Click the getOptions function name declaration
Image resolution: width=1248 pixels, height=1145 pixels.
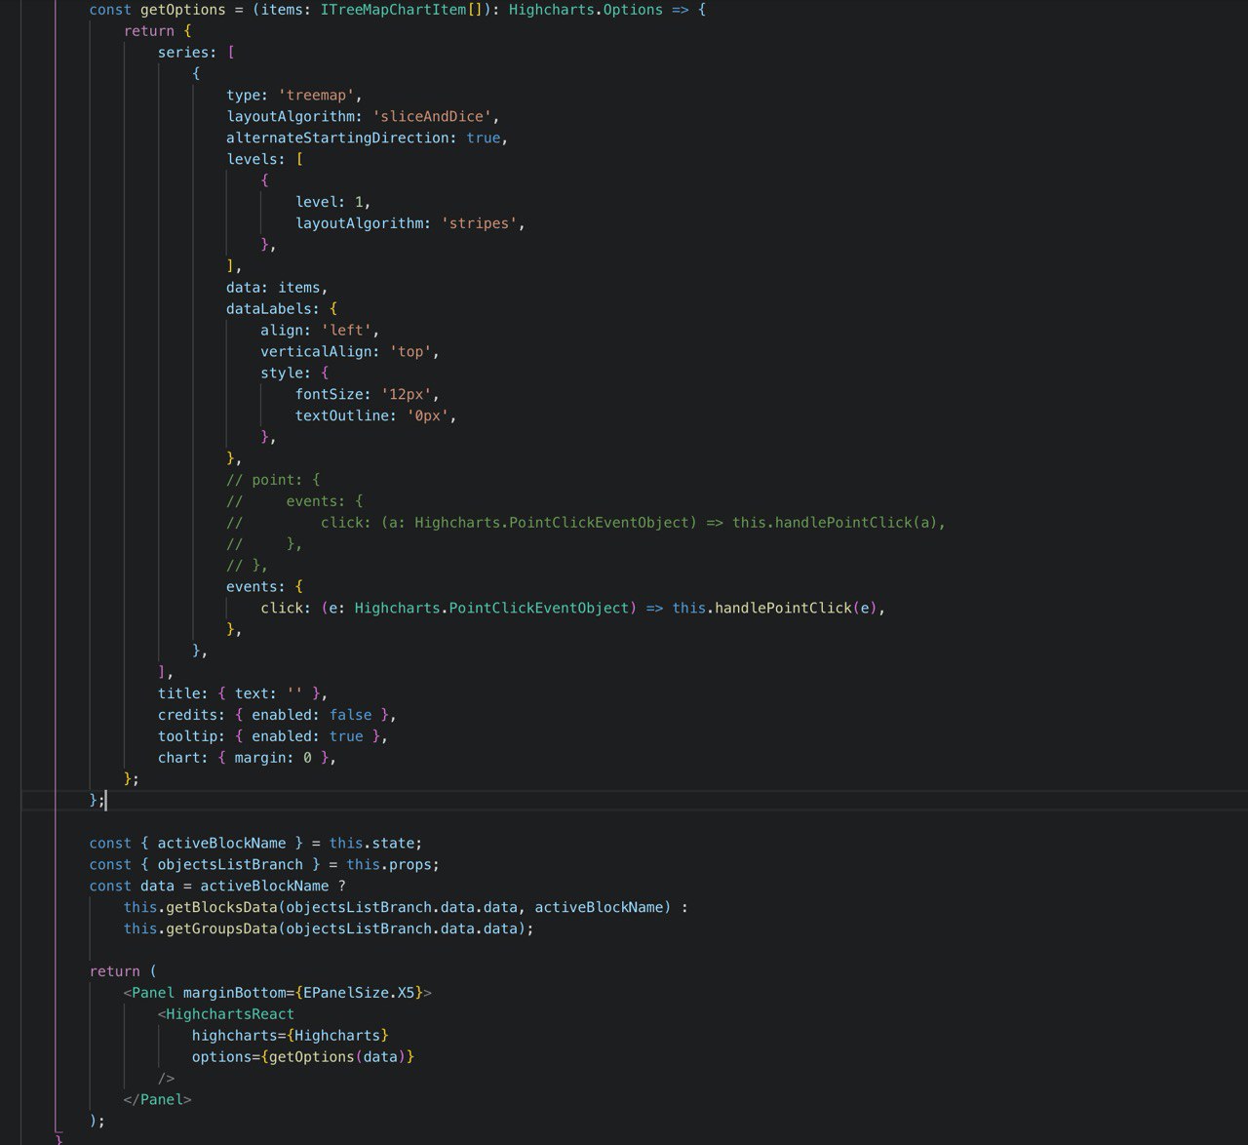(183, 10)
